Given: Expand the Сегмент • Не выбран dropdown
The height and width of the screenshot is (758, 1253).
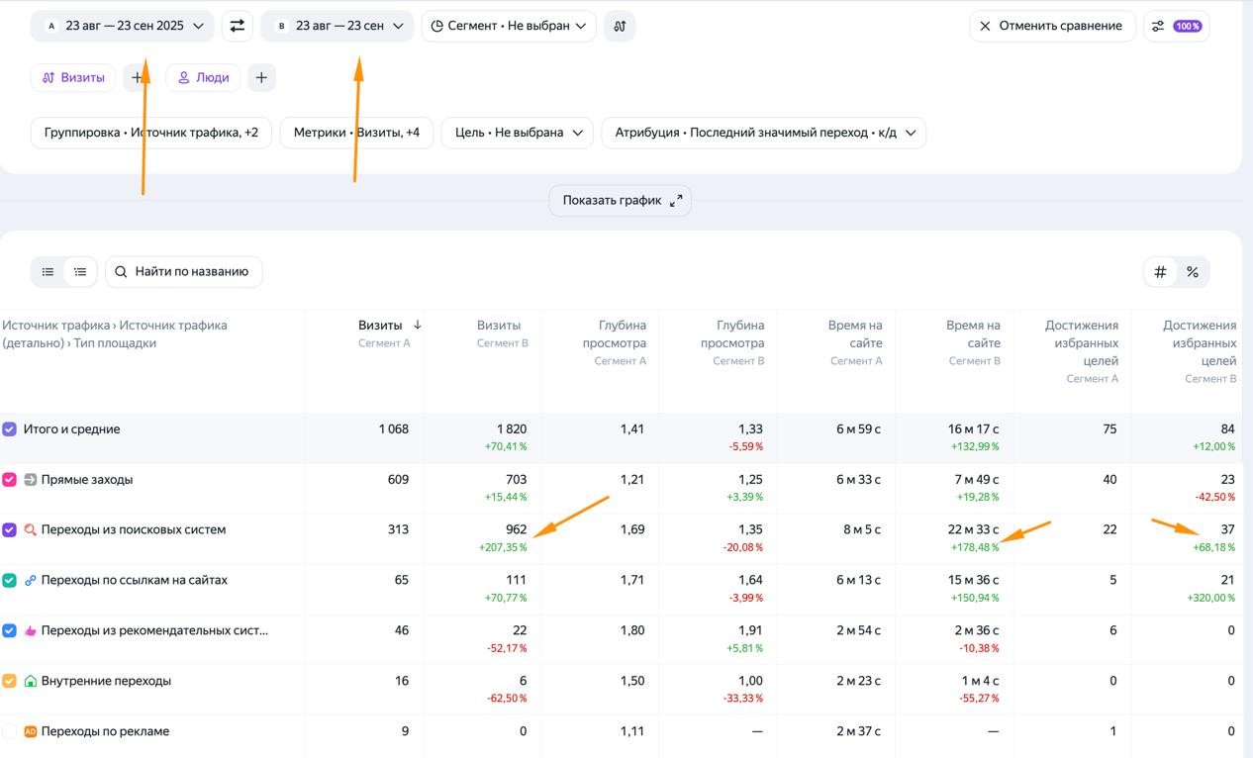Looking at the screenshot, I should (509, 26).
